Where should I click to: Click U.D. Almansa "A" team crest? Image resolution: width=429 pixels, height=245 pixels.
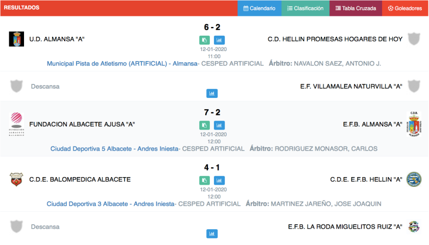(16, 39)
